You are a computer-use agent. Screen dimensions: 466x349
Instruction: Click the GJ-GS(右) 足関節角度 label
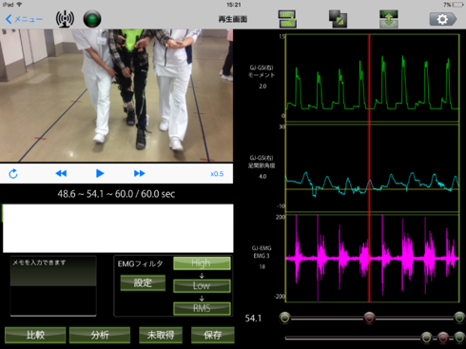coord(262,162)
